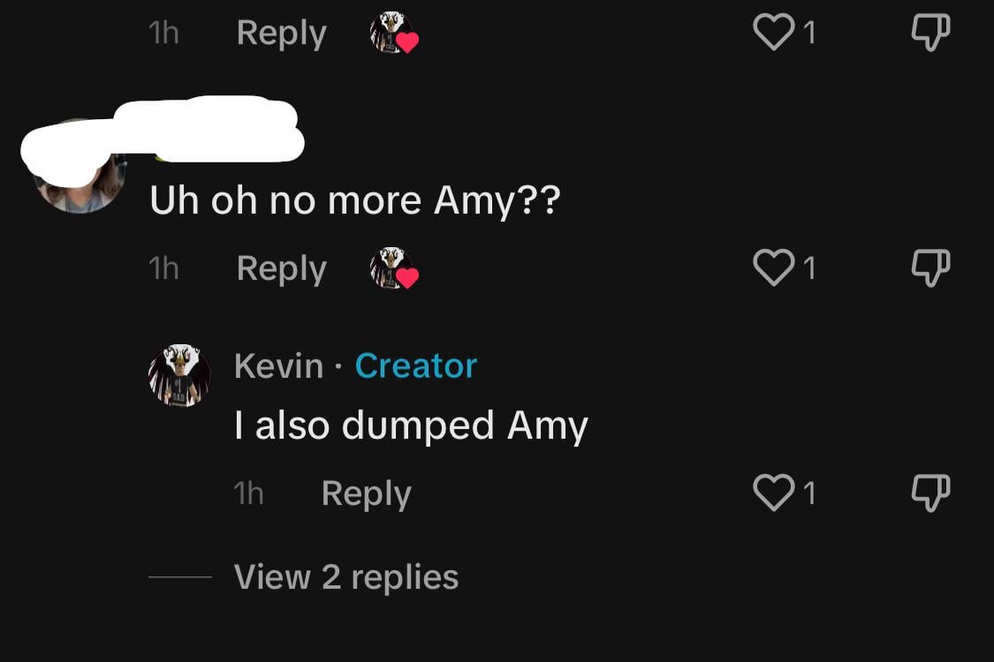Dislike the top partially visible comment

[930, 33]
